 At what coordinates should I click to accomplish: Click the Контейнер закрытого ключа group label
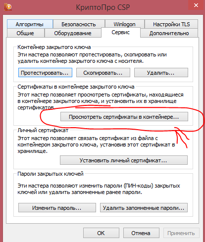(54, 47)
